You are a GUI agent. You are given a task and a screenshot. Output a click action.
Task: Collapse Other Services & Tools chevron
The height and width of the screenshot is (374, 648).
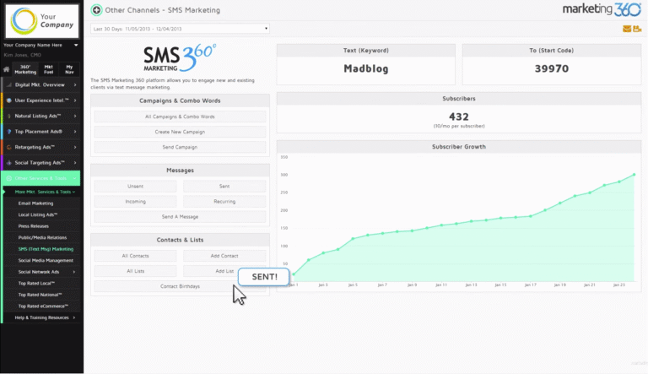click(75, 178)
